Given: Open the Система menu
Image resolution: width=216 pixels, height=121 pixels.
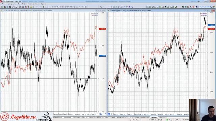Looking at the screenshot, I should tap(31, 4).
